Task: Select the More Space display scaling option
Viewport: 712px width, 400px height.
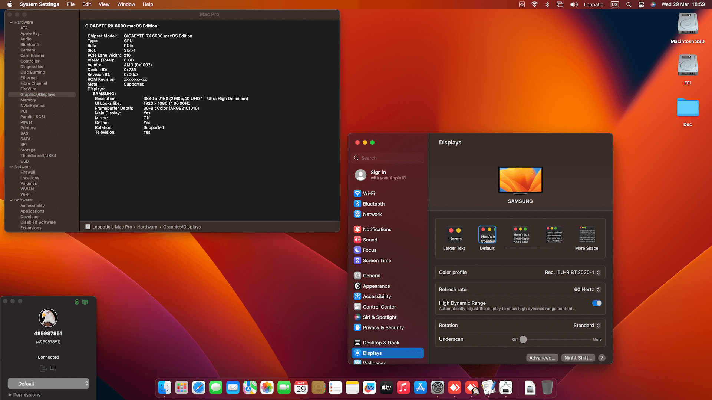Action: coord(586,234)
